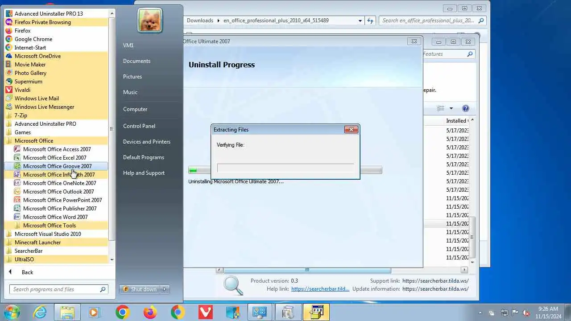Show hidden tray icons arrow
Screen dimensions: 571x321
[480, 313]
